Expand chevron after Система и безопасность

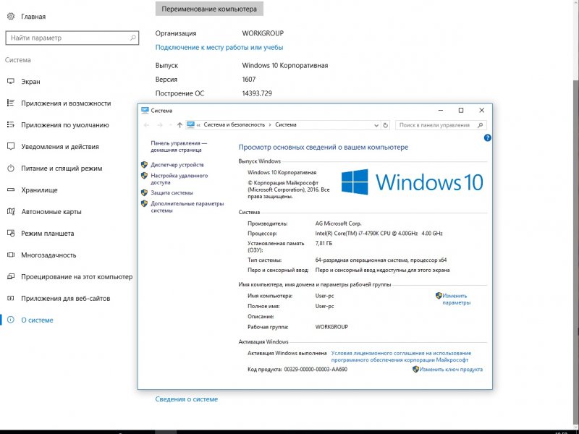(x=270, y=124)
